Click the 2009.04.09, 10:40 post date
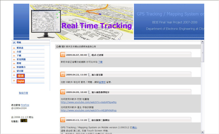This screenshot has width=219, height=134. coord(76,92)
